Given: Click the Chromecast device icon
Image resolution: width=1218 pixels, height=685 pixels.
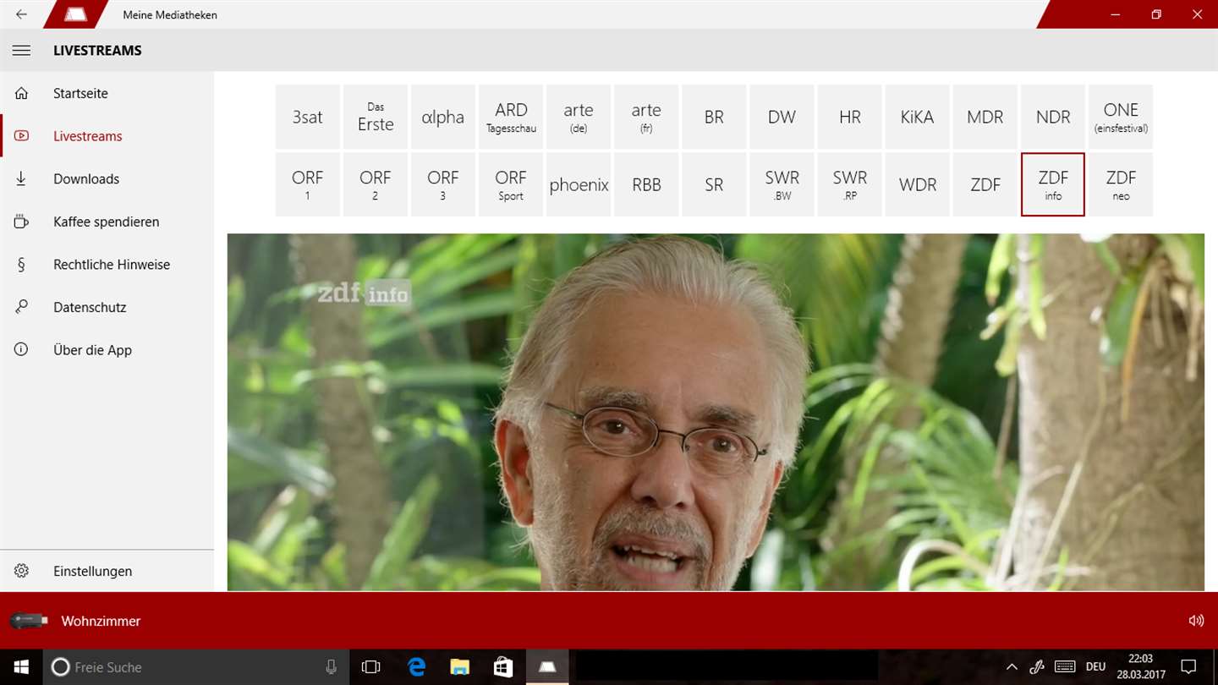Looking at the screenshot, I should pos(29,621).
